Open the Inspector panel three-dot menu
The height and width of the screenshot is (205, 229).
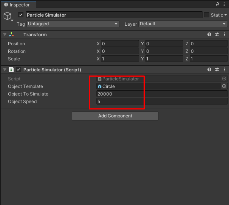[x=225, y=4]
